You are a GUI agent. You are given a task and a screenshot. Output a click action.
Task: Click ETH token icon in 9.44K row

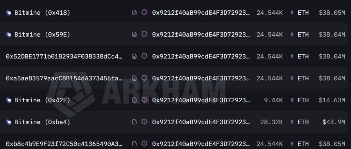coord(292,100)
